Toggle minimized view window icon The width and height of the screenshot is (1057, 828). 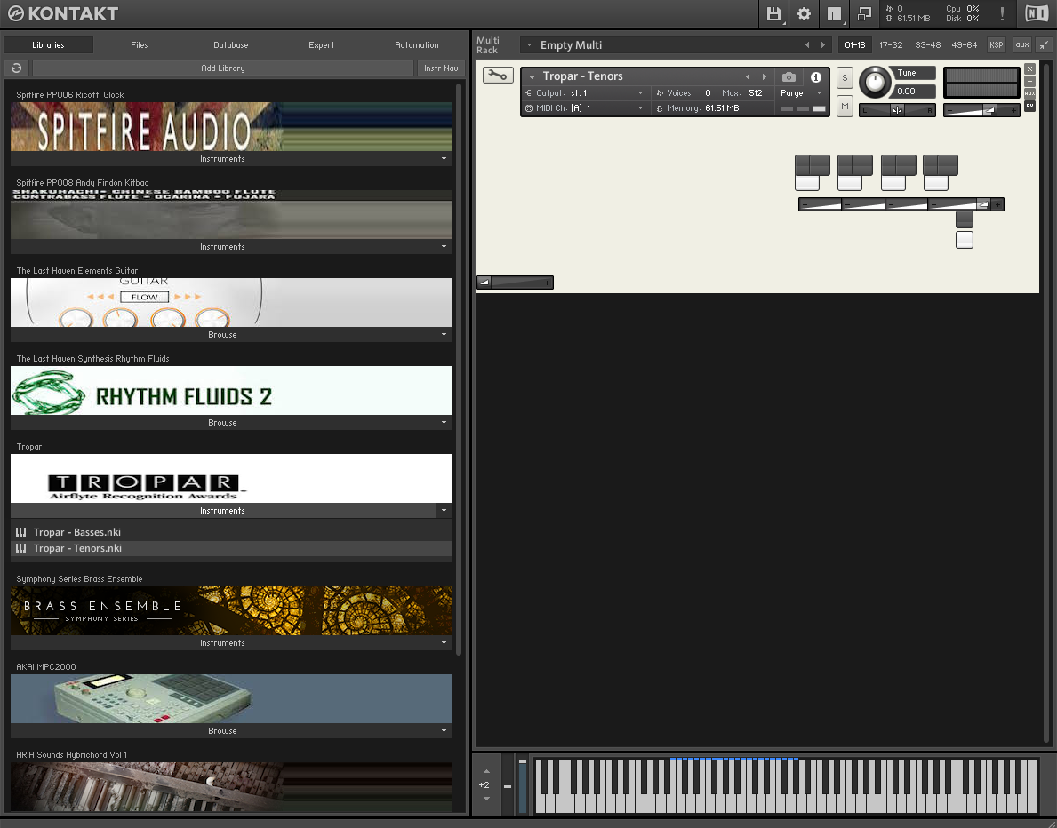(x=864, y=13)
